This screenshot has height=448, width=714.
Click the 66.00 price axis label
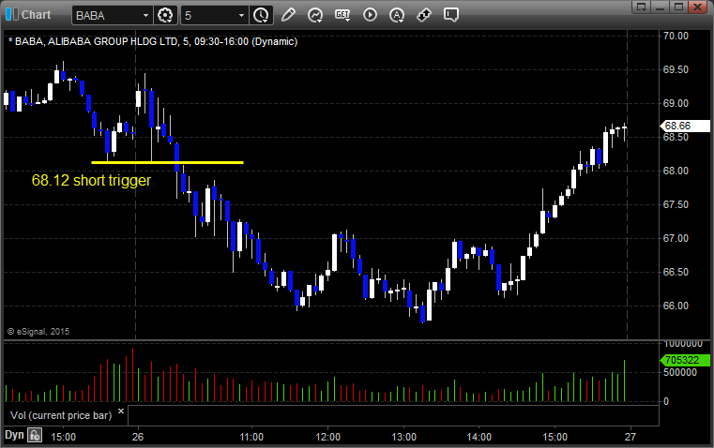pos(676,306)
